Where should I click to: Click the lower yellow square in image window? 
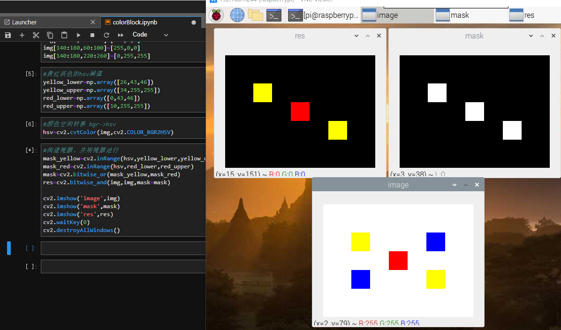[x=436, y=279]
